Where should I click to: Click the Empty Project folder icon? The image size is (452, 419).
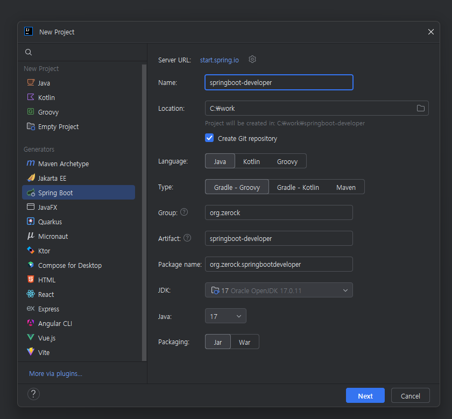(x=31, y=126)
